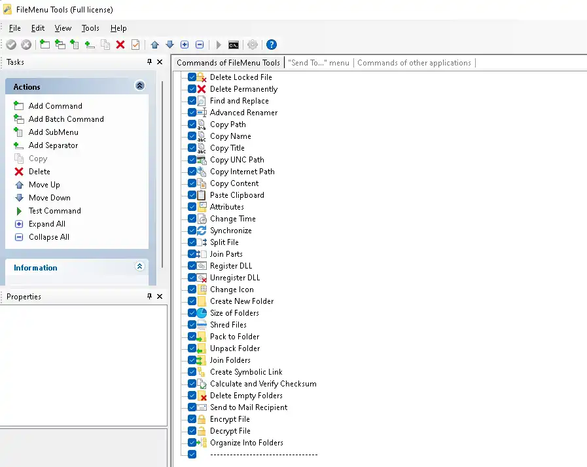Click the Expand All plus icon in toolbar
Image resolution: width=587 pixels, height=467 pixels.
(185, 45)
